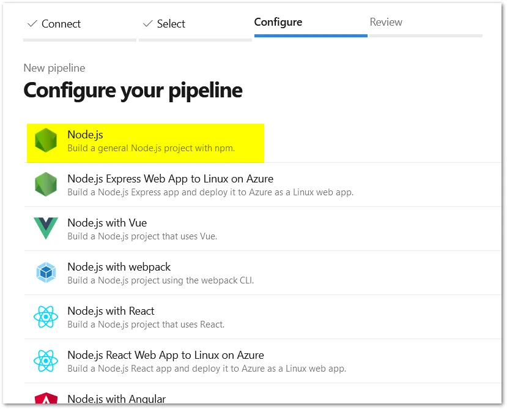Click the red Angular shield icon
The image size is (507, 409).
tap(46, 399)
